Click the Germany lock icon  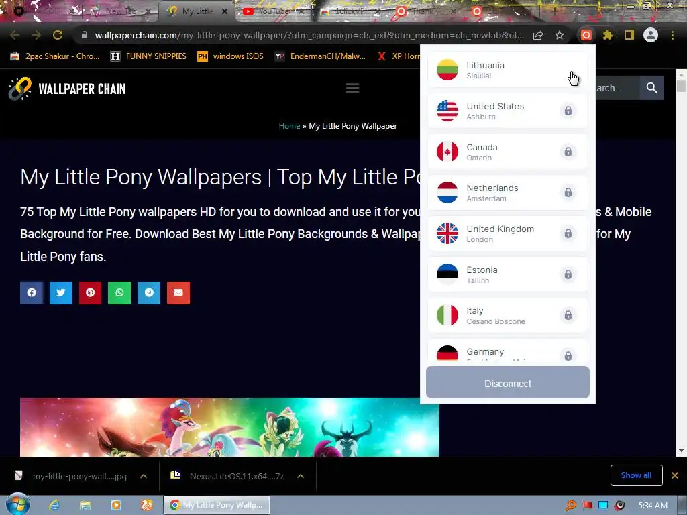pos(568,355)
